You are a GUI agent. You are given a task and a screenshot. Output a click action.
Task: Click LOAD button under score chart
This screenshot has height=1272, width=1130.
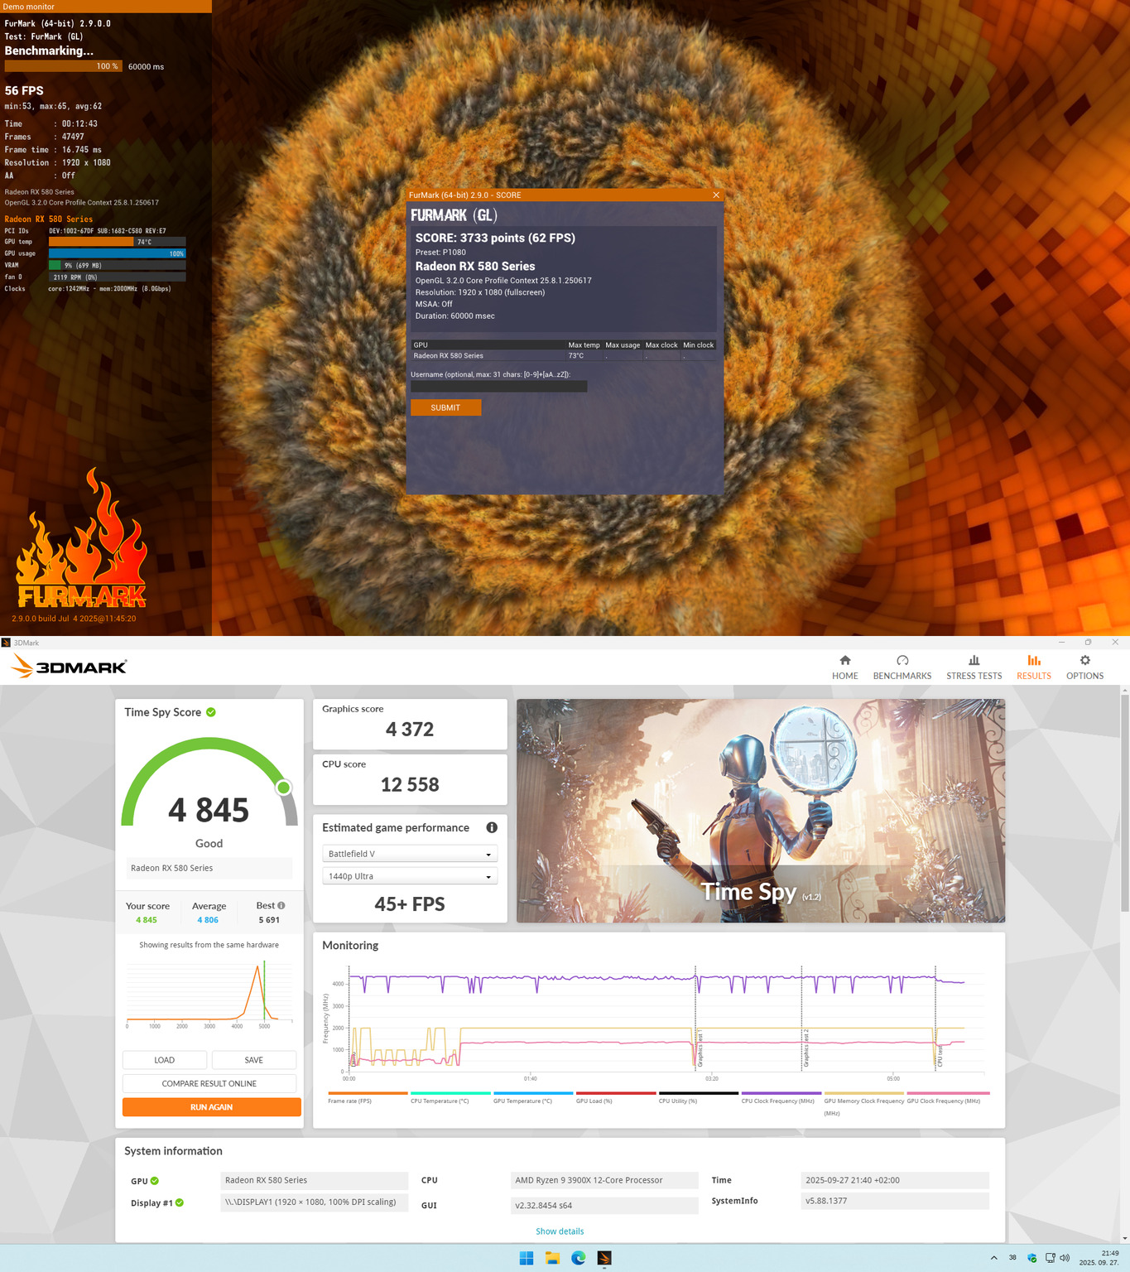165,1060
